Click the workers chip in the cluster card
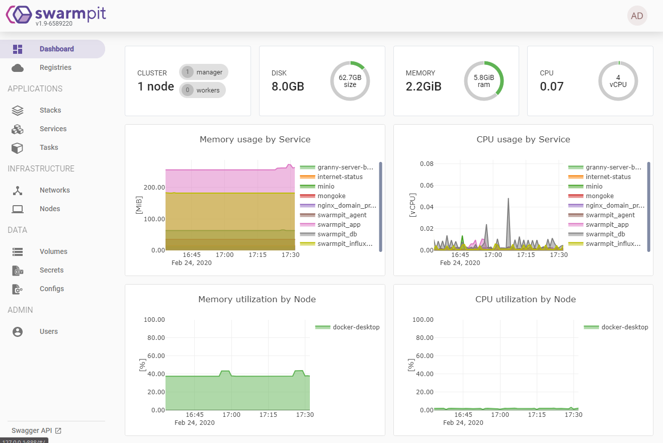This screenshot has height=443, width=663. (202, 90)
